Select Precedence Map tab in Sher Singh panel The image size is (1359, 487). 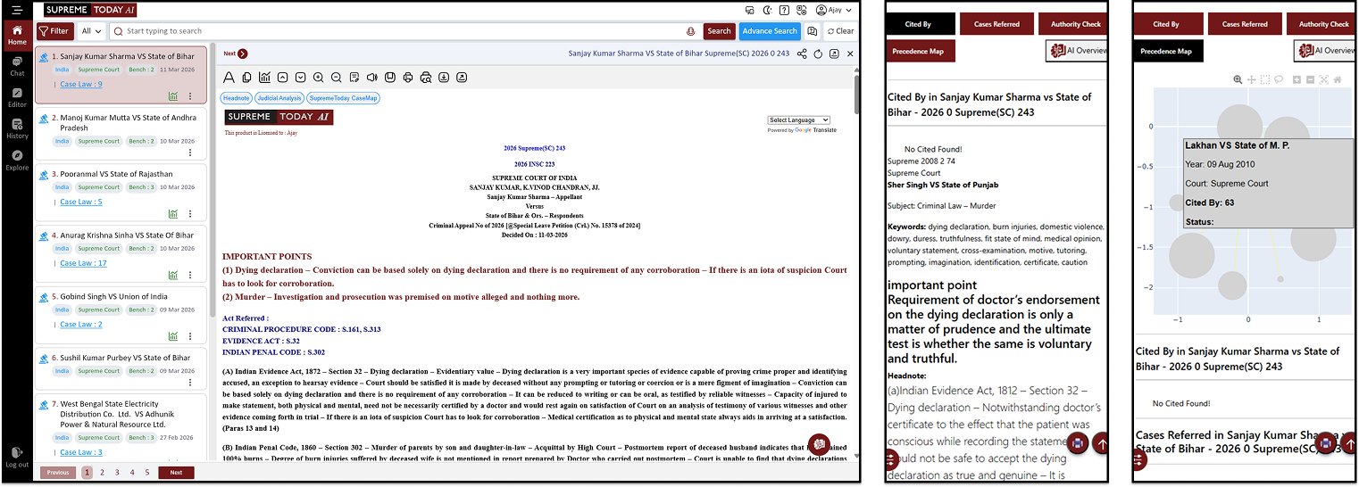point(921,51)
